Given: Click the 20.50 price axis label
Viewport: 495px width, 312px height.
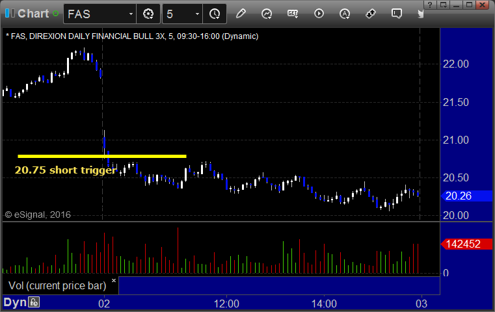Looking at the screenshot, I should (455, 177).
